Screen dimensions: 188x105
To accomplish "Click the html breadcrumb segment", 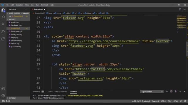I will tap(49, 13).
